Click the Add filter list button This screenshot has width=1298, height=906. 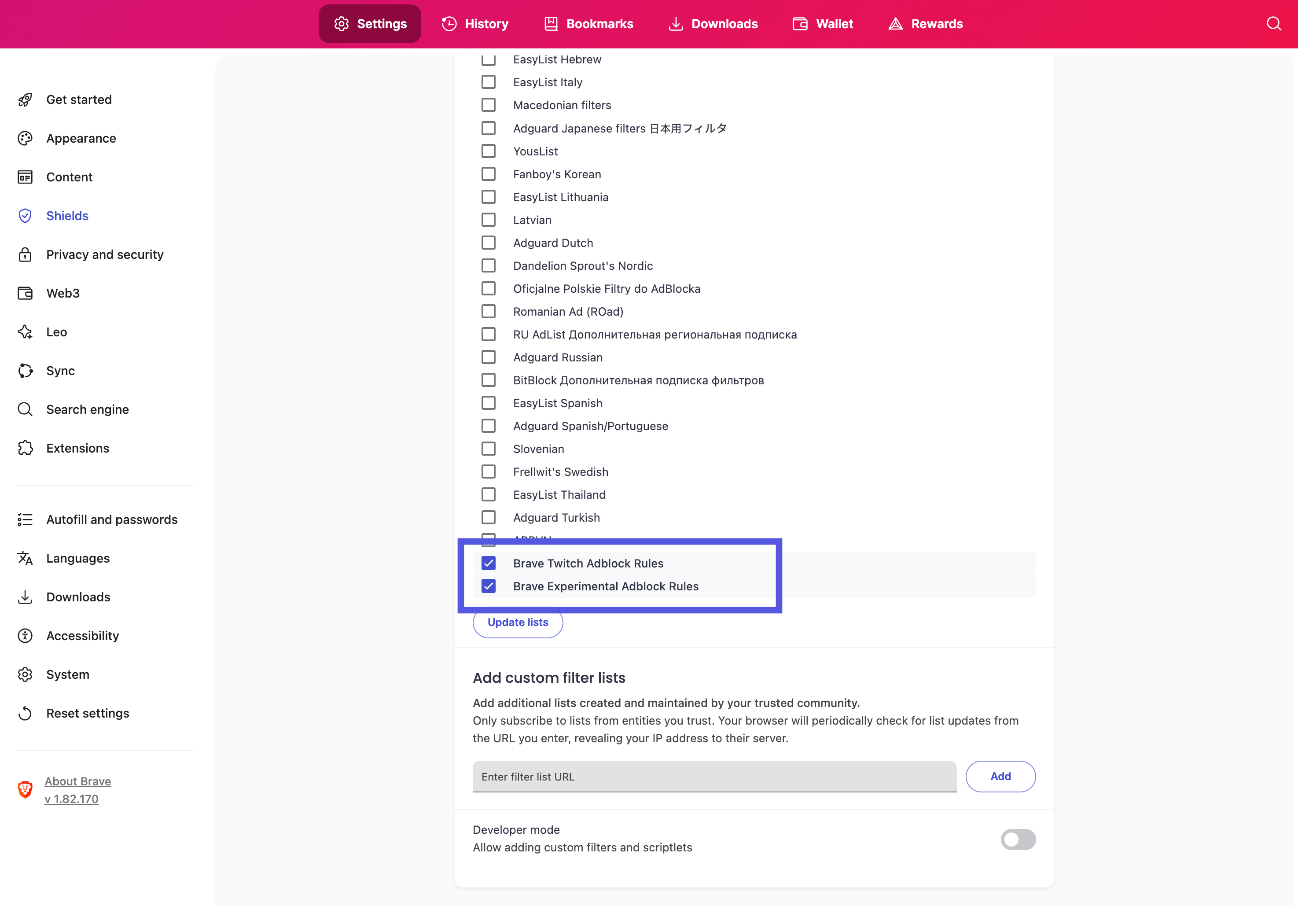click(x=1000, y=777)
